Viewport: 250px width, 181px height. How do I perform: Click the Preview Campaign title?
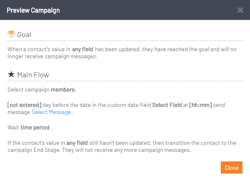(x=33, y=10)
